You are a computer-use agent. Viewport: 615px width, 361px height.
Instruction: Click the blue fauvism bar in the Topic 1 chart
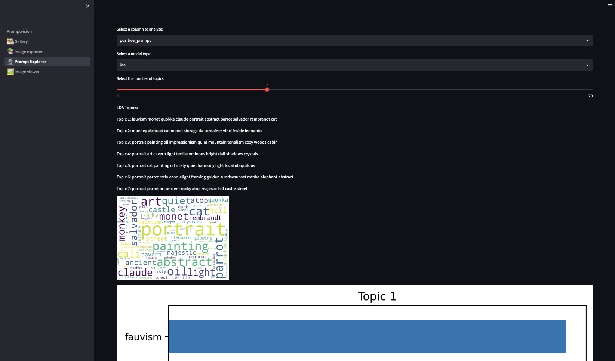pyautogui.click(x=366, y=336)
